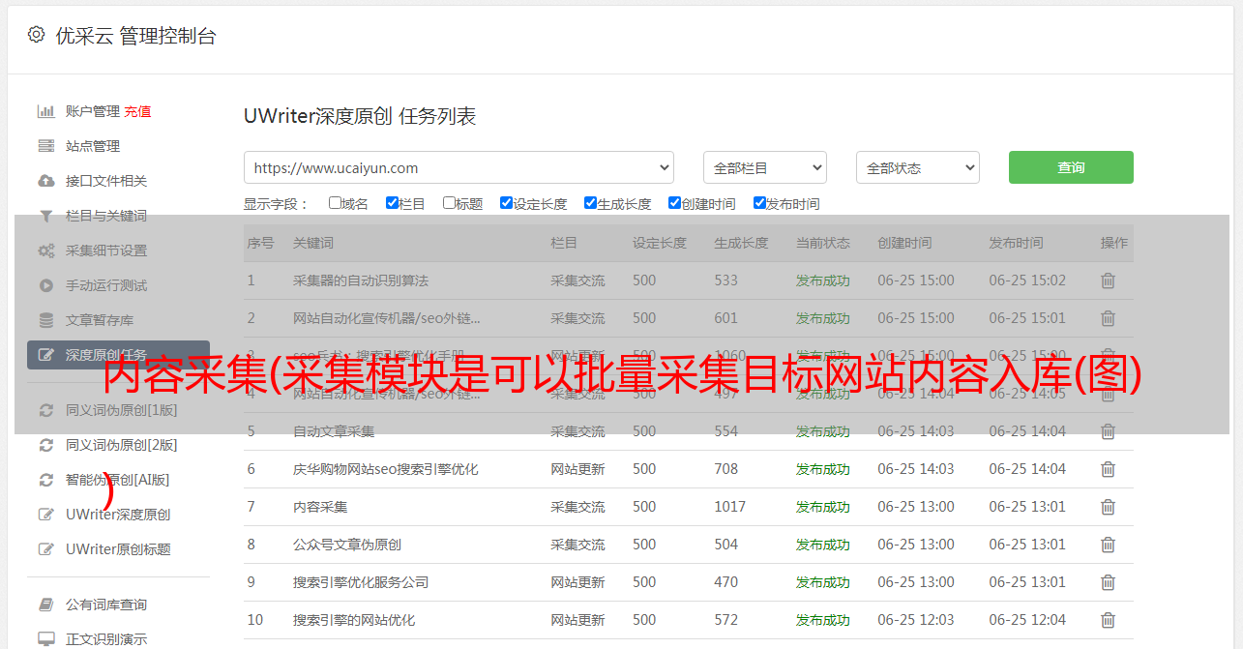Image resolution: width=1243 pixels, height=649 pixels.
Task: Open 账户管理 bar-chart icon
Action: tap(45, 111)
